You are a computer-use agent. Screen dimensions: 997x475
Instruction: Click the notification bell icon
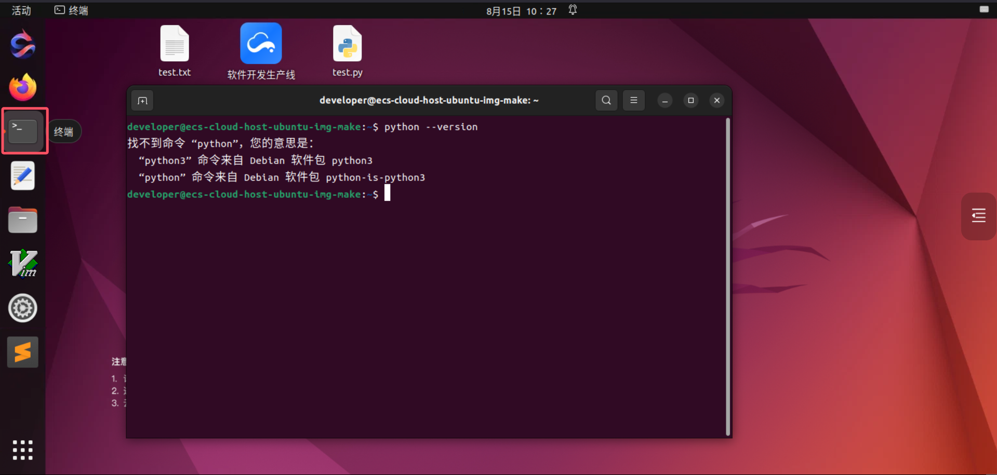[x=573, y=10]
